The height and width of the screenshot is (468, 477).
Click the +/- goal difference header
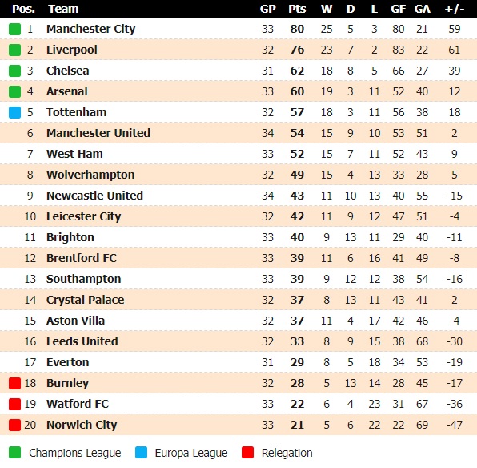click(455, 9)
